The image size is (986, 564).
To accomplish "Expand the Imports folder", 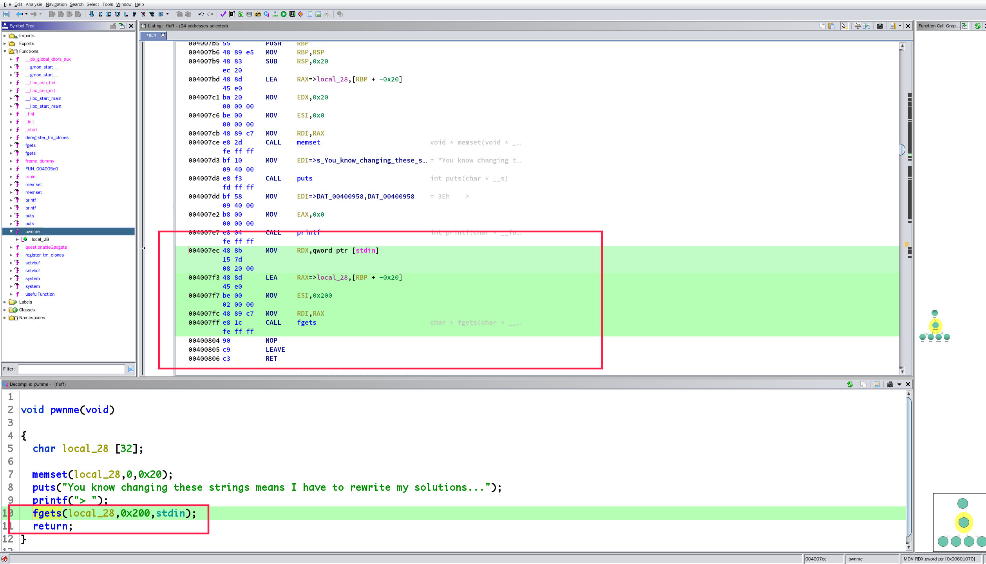I will [x=5, y=36].
